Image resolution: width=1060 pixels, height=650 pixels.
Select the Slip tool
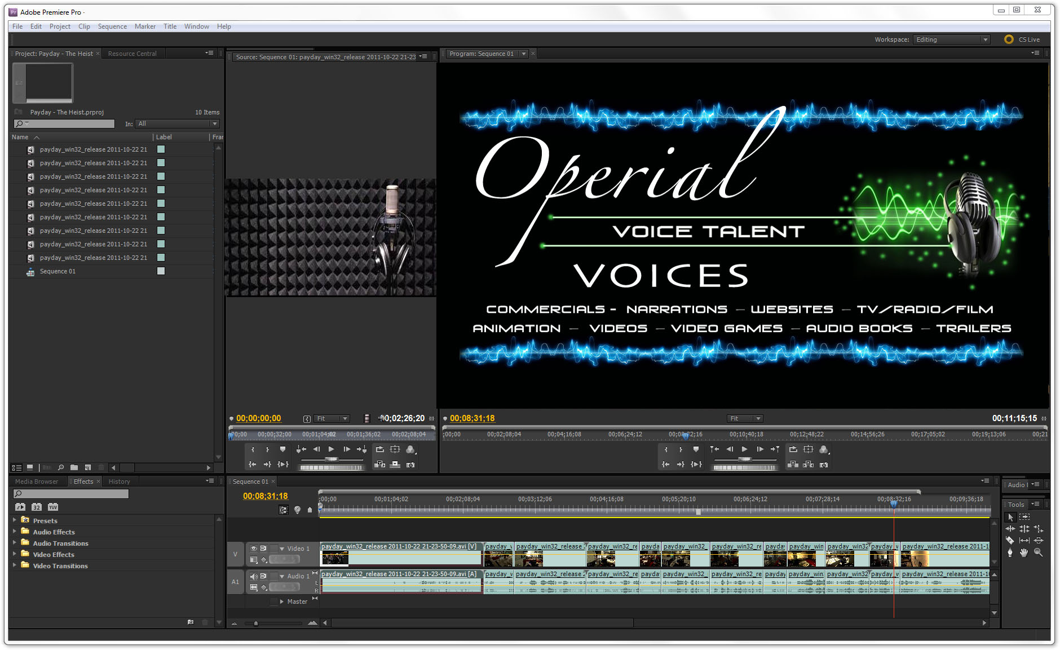click(1024, 540)
